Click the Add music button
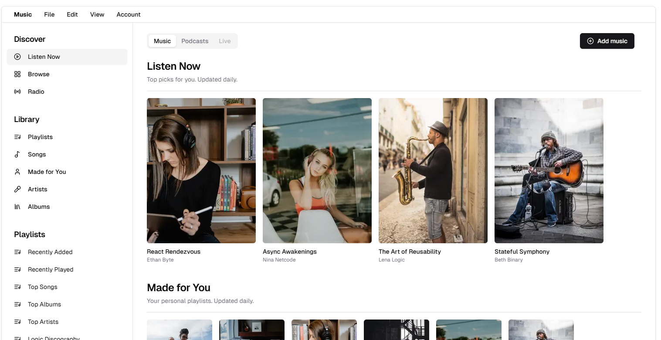The width and height of the screenshot is (661, 340). pyautogui.click(x=607, y=41)
